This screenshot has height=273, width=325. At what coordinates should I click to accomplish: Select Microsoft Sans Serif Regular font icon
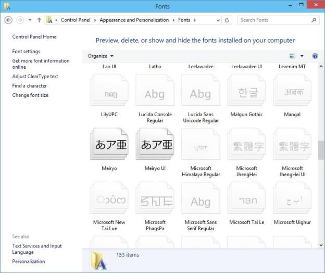(201, 198)
